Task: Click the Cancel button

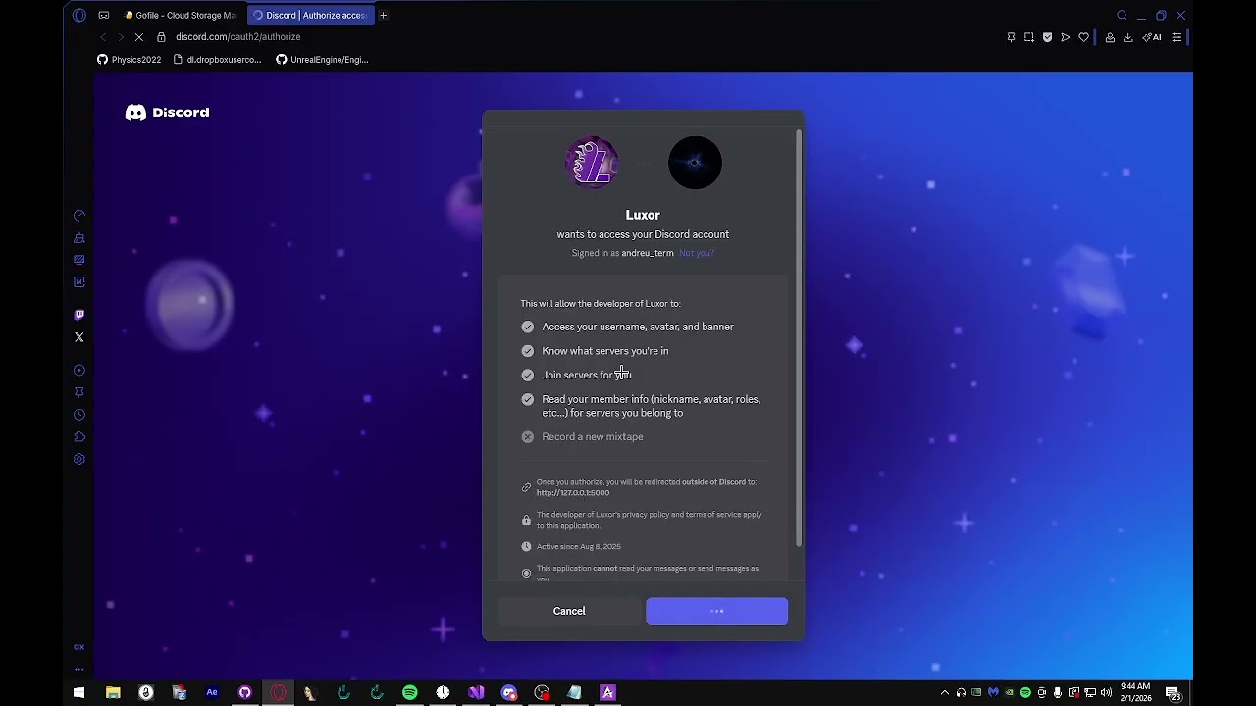Action: (569, 611)
